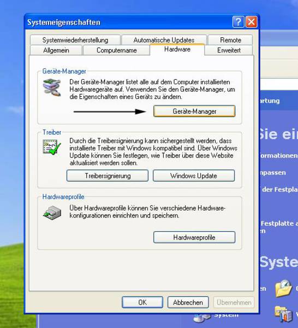This screenshot has width=298, height=328.
Task: Confirm with the OK button
Action: [x=142, y=302]
